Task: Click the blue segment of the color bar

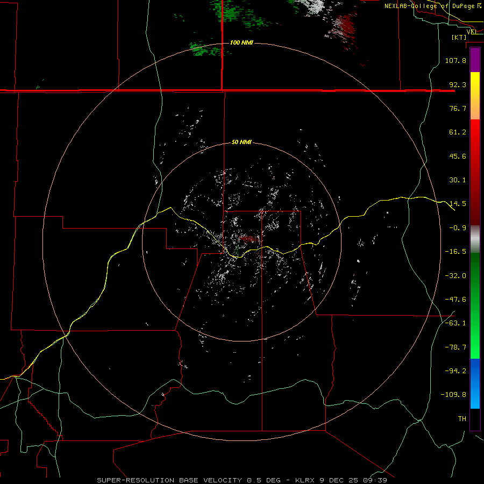Action: [x=475, y=383]
